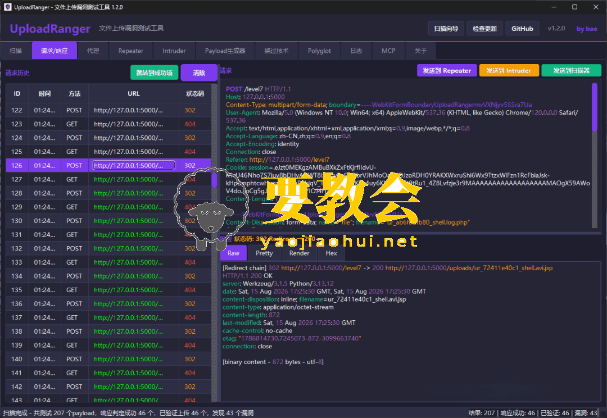
Task: Open the 日志 tab
Action: [356, 51]
